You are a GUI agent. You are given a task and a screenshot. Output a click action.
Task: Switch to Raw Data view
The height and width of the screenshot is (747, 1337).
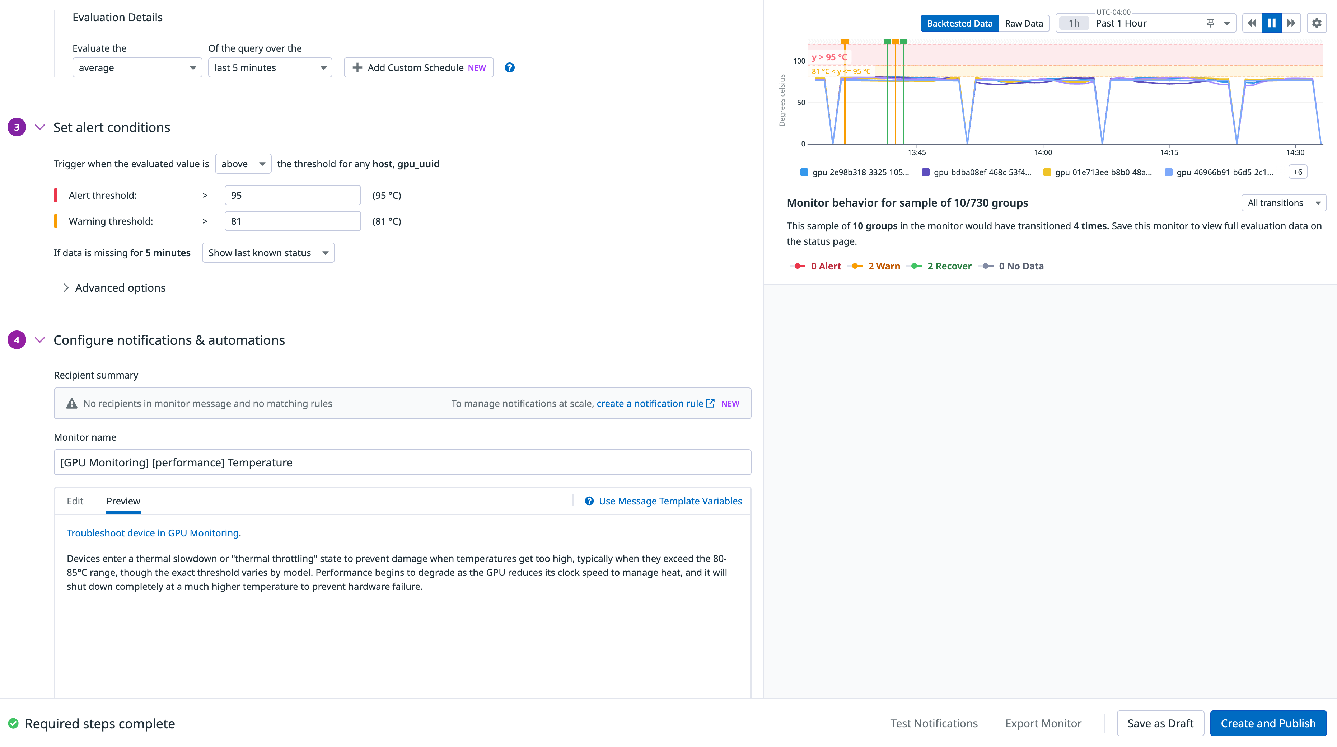point(1024,23)
